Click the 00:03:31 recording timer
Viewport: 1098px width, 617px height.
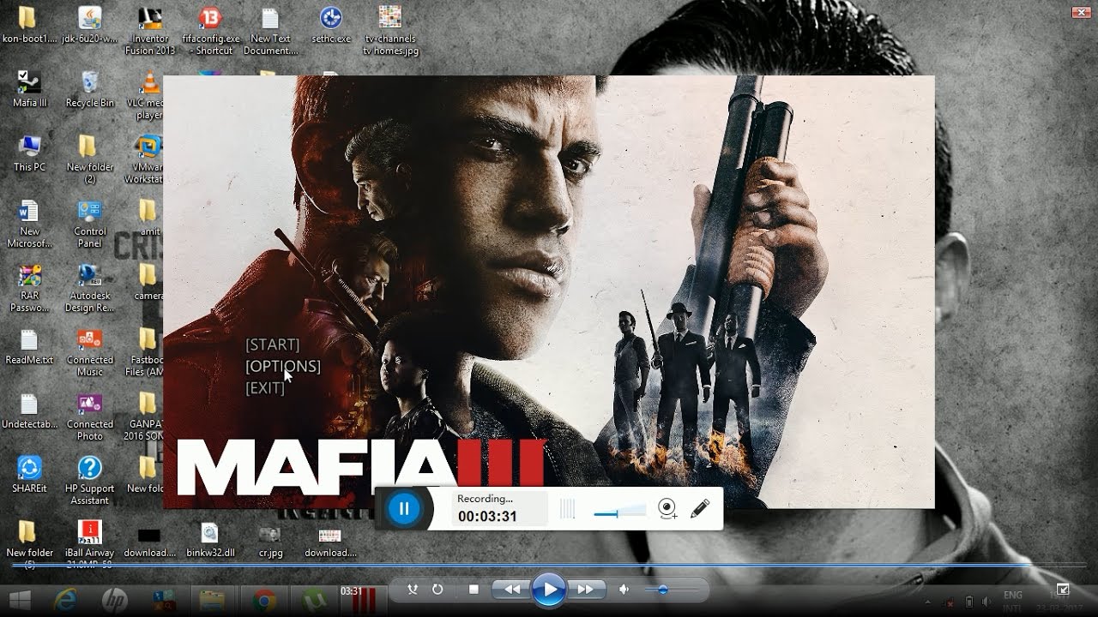click(487, 517)
